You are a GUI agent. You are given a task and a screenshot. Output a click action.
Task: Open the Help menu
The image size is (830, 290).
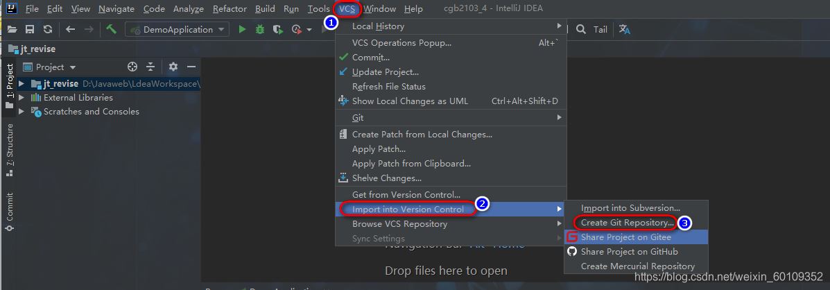413,8
